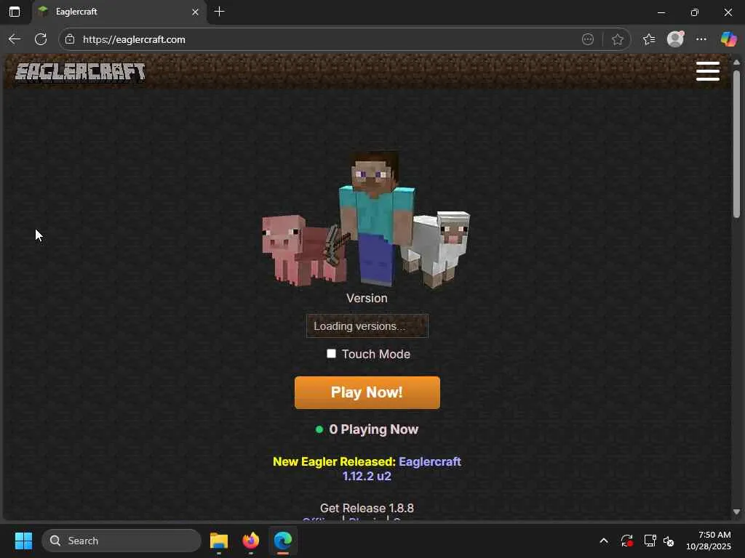Screen dimensions: 745x558
Task: Launch the Copilot sidebar
Action: pos(728,39)
